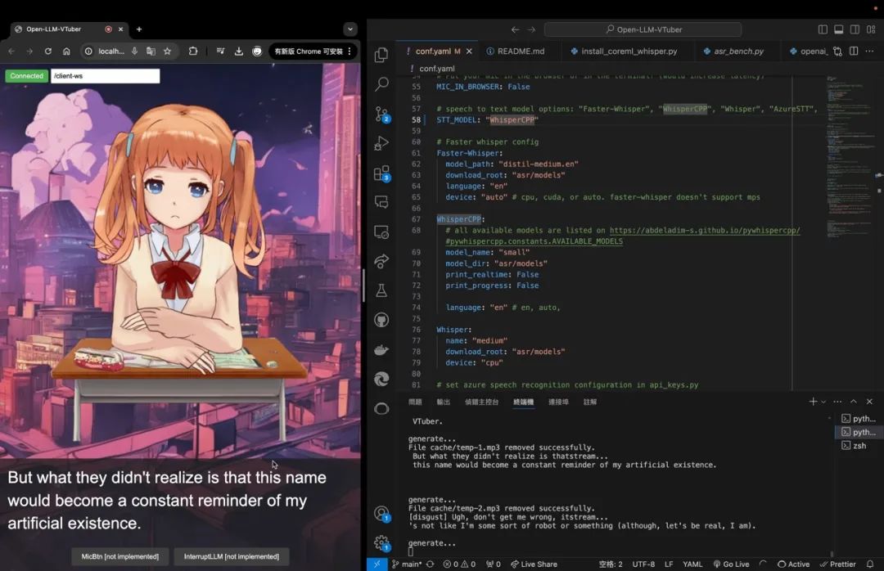Viewport: 884px width, 571px height.
Task: Click the Open-LLM-VTuber command center search
Action: point(643,29)
